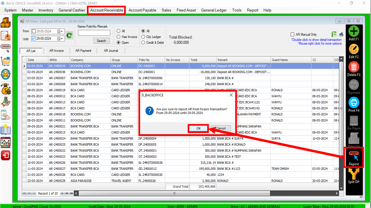Screen dimensions: 371x208
Task: Enable the AR Manual Only checkbox
Action: (292, 34)
